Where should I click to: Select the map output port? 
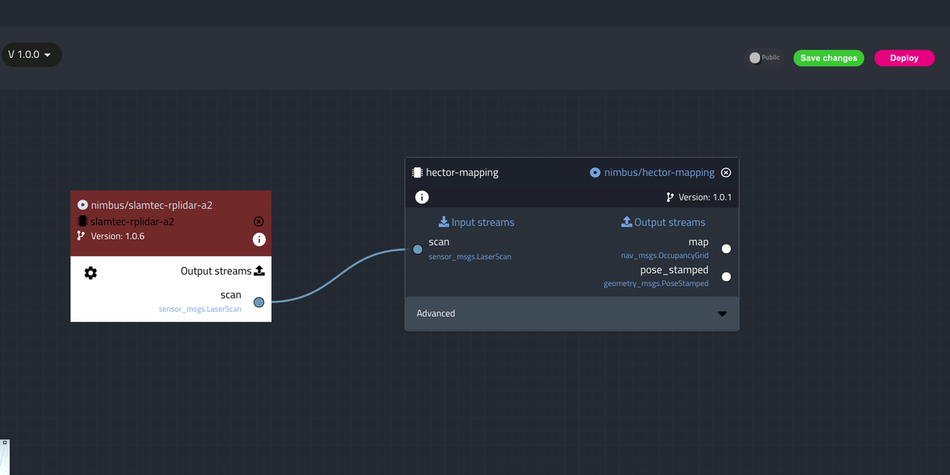pos(726,249)
